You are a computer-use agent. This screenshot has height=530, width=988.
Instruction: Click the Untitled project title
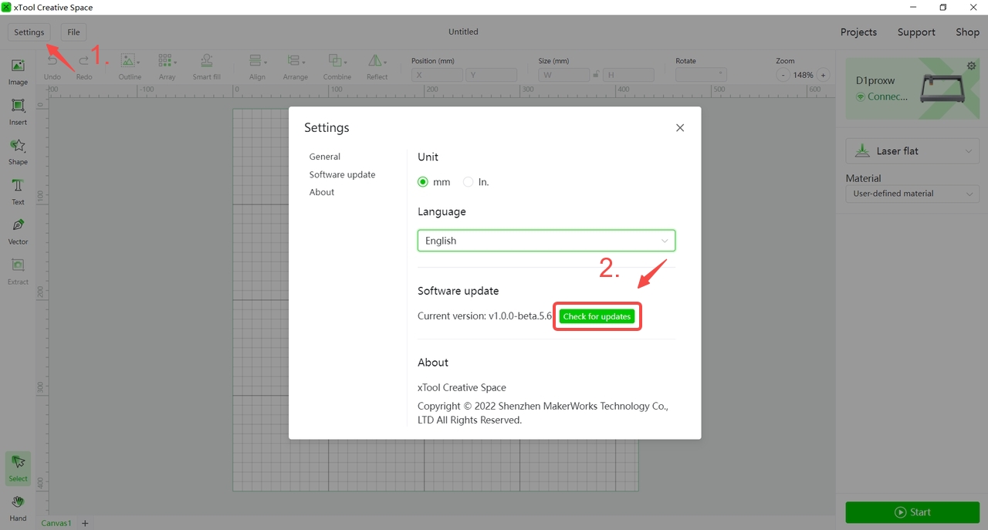coord(463,32)
